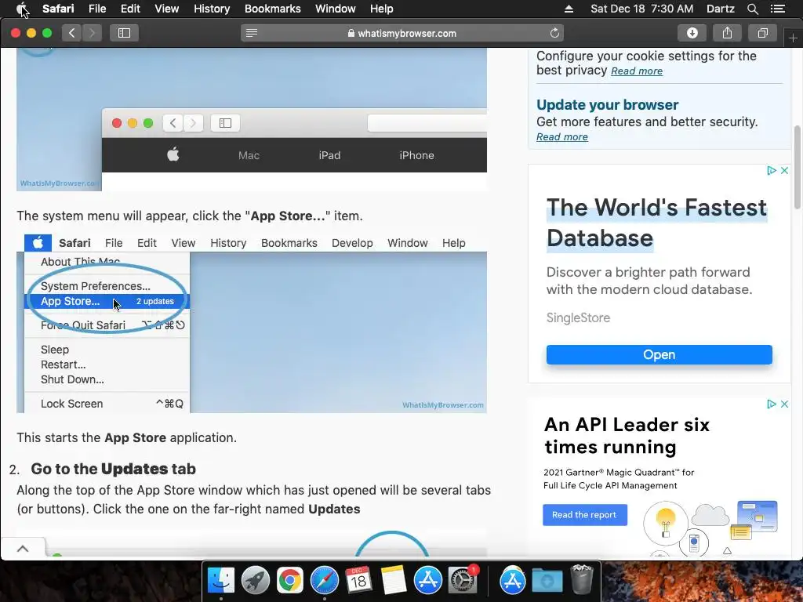The height and width of the screenshot is (602, 803).
Task: Click date and time Sat Dec 18
Action: click(x=641, y=9)
